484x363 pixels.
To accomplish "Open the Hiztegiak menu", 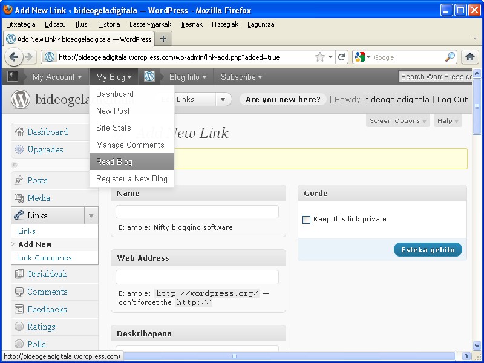I will point(225,24).
